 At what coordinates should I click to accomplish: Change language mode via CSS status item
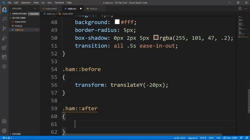point(218,138)
